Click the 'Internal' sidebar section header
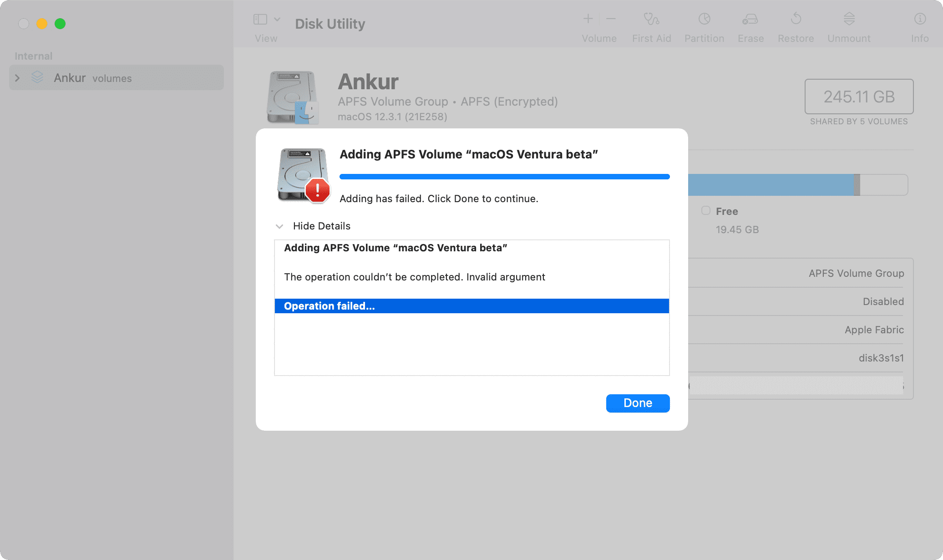This screenshot has width=943, height=560. (33, 56)
